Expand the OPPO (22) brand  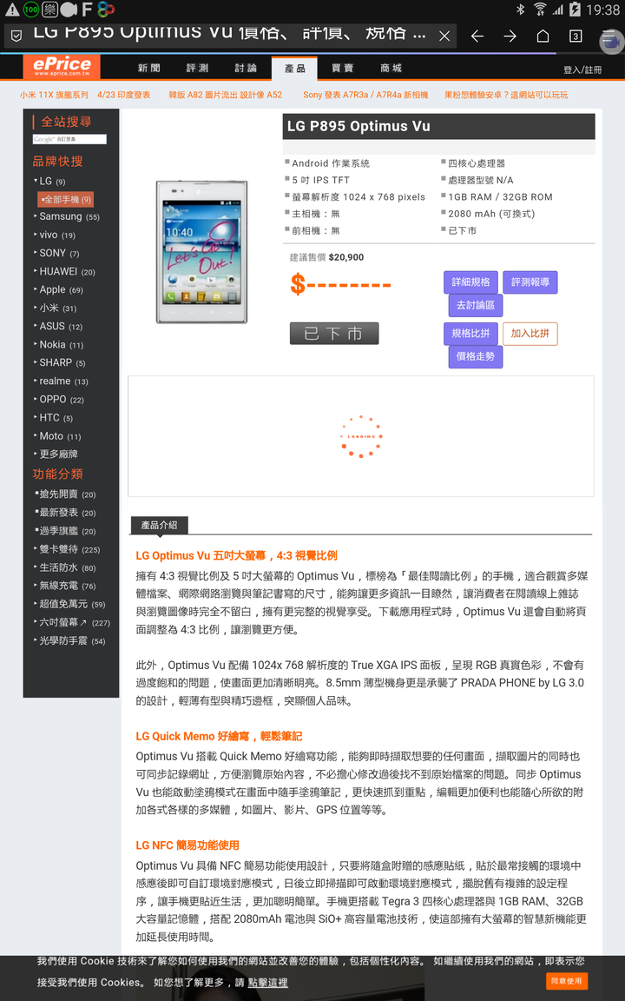(x=59, y=400)
